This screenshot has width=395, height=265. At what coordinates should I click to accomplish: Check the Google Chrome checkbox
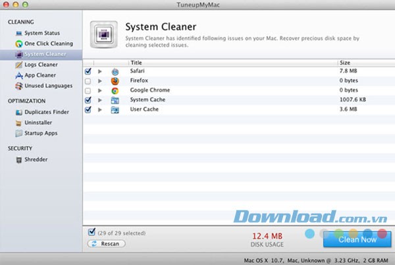click(88, 91)
